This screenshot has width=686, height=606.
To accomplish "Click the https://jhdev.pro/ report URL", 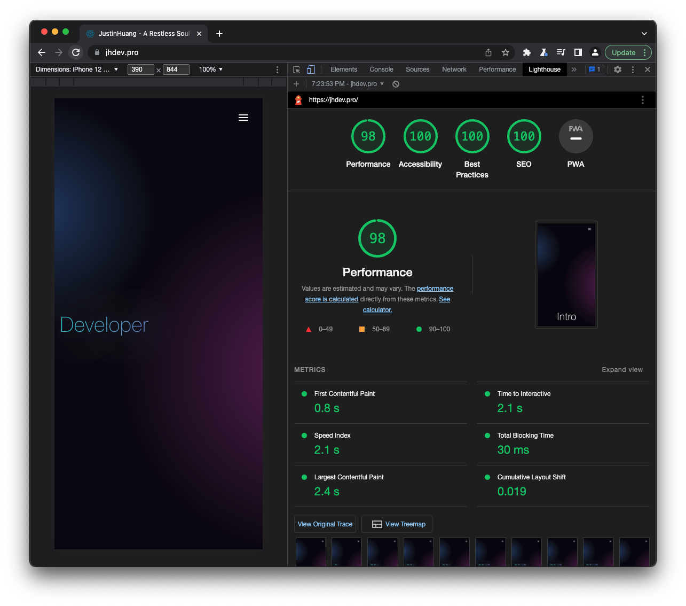I will (334, 100).
